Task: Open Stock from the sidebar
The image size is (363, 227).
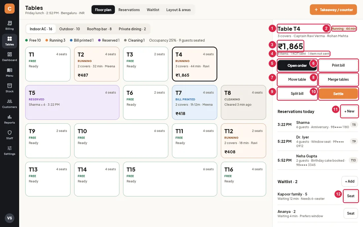Action: [x=10, y=88]
